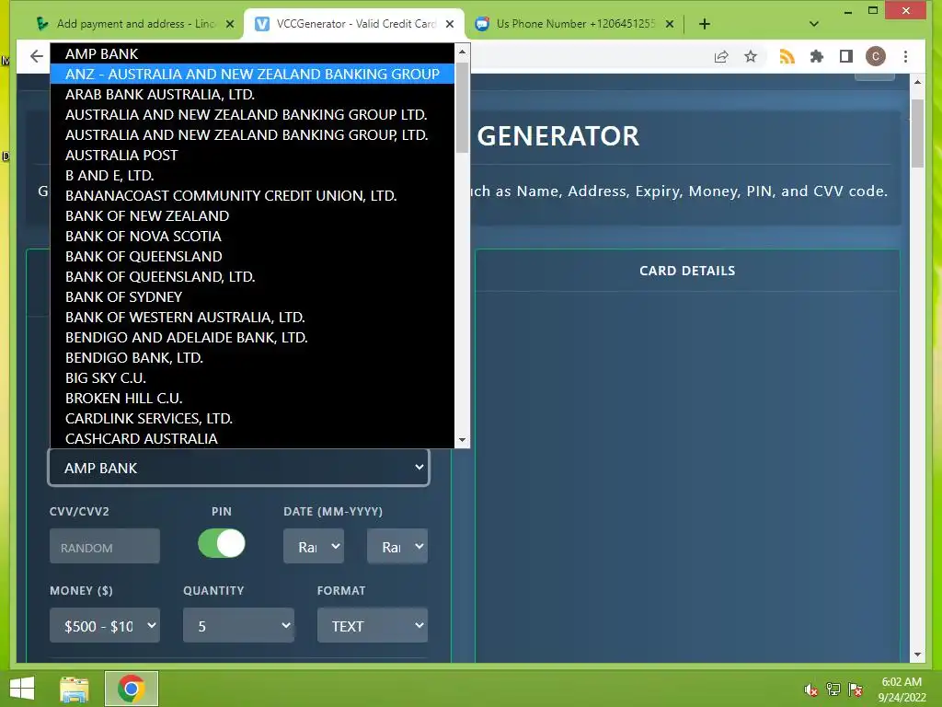Select ANZ - Australia and New Zealand Banking Group
942x707 pixels.
pyautogui.click(x=252, y=74)
